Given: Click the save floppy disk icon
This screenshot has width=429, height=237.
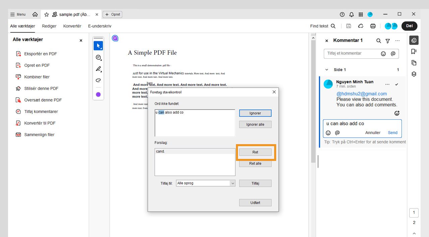Looking at the screenshot, I should (x=349, y=26).
